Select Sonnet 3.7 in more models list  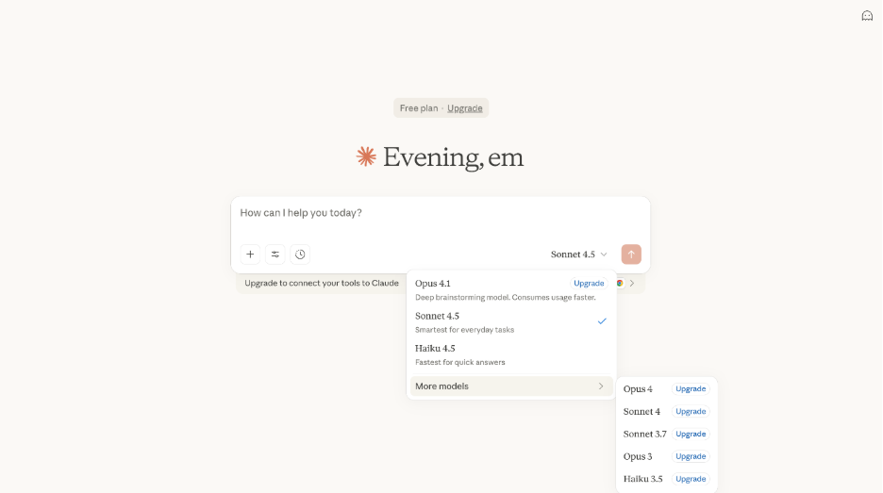(666, 434)
